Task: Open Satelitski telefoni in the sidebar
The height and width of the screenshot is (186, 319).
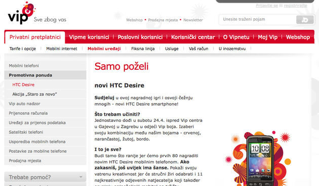Action: [45, 132]
